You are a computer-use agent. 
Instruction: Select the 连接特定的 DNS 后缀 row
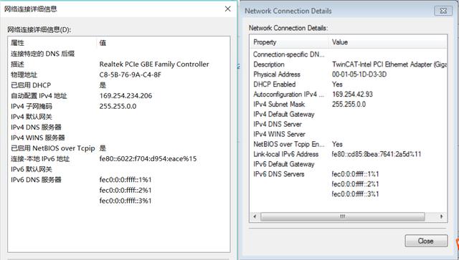coord(119,54)
